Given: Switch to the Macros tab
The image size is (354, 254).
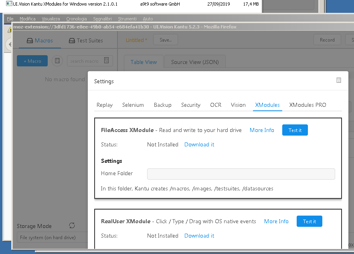Looking at the screenshot, I should [40, 40].
